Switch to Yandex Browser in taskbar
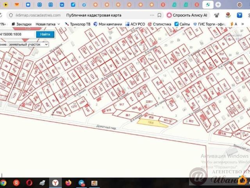 pyautogui.click(x=55, y=183)
